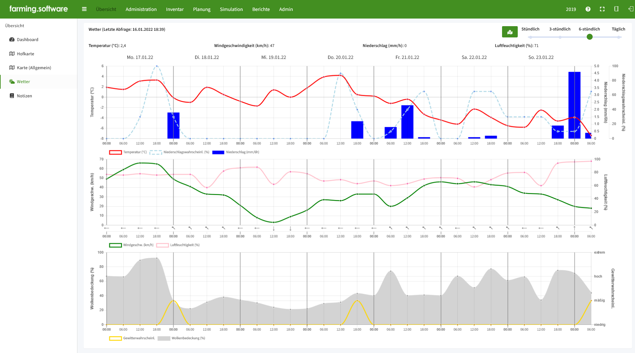
Task: Click the Notizen book icon
Action: pos(12,96)
